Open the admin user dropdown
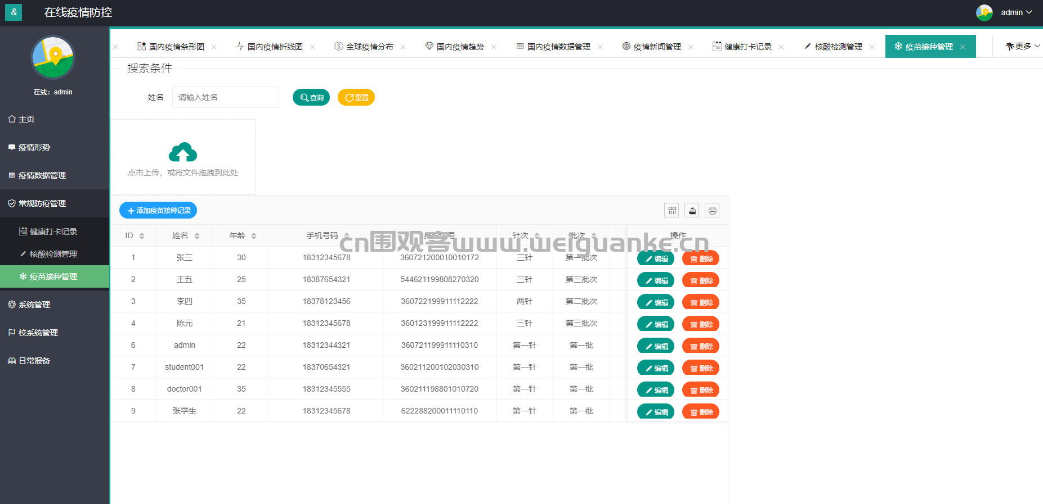1043x504 pixels. (x=1017, y=12)
